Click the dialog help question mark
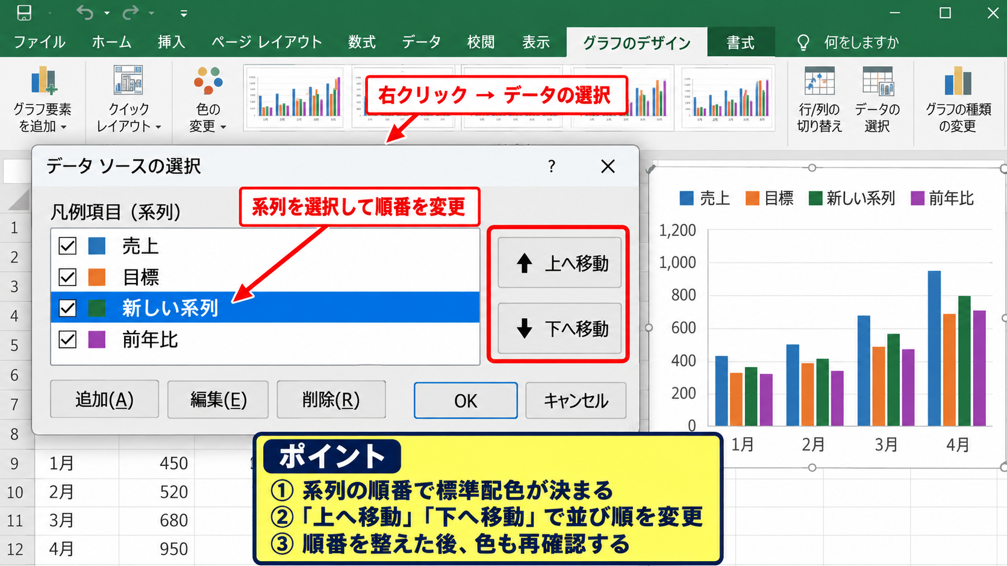 point(552,167)
